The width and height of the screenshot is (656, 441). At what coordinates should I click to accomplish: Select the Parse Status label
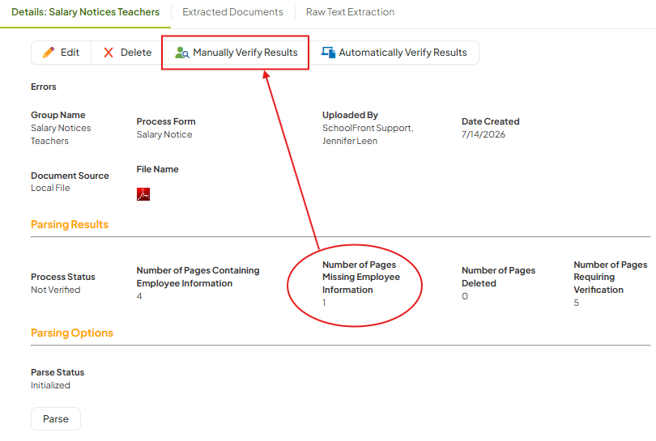click(x=58, y=372)
